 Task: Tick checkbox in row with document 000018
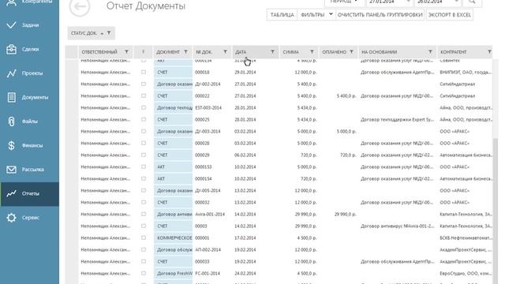(x=144, y=72)
